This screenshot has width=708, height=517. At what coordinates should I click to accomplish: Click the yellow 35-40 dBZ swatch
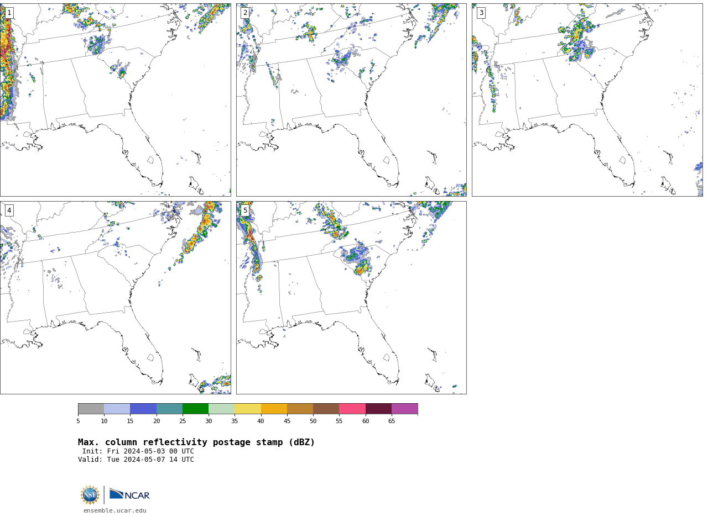pos(248,409)
